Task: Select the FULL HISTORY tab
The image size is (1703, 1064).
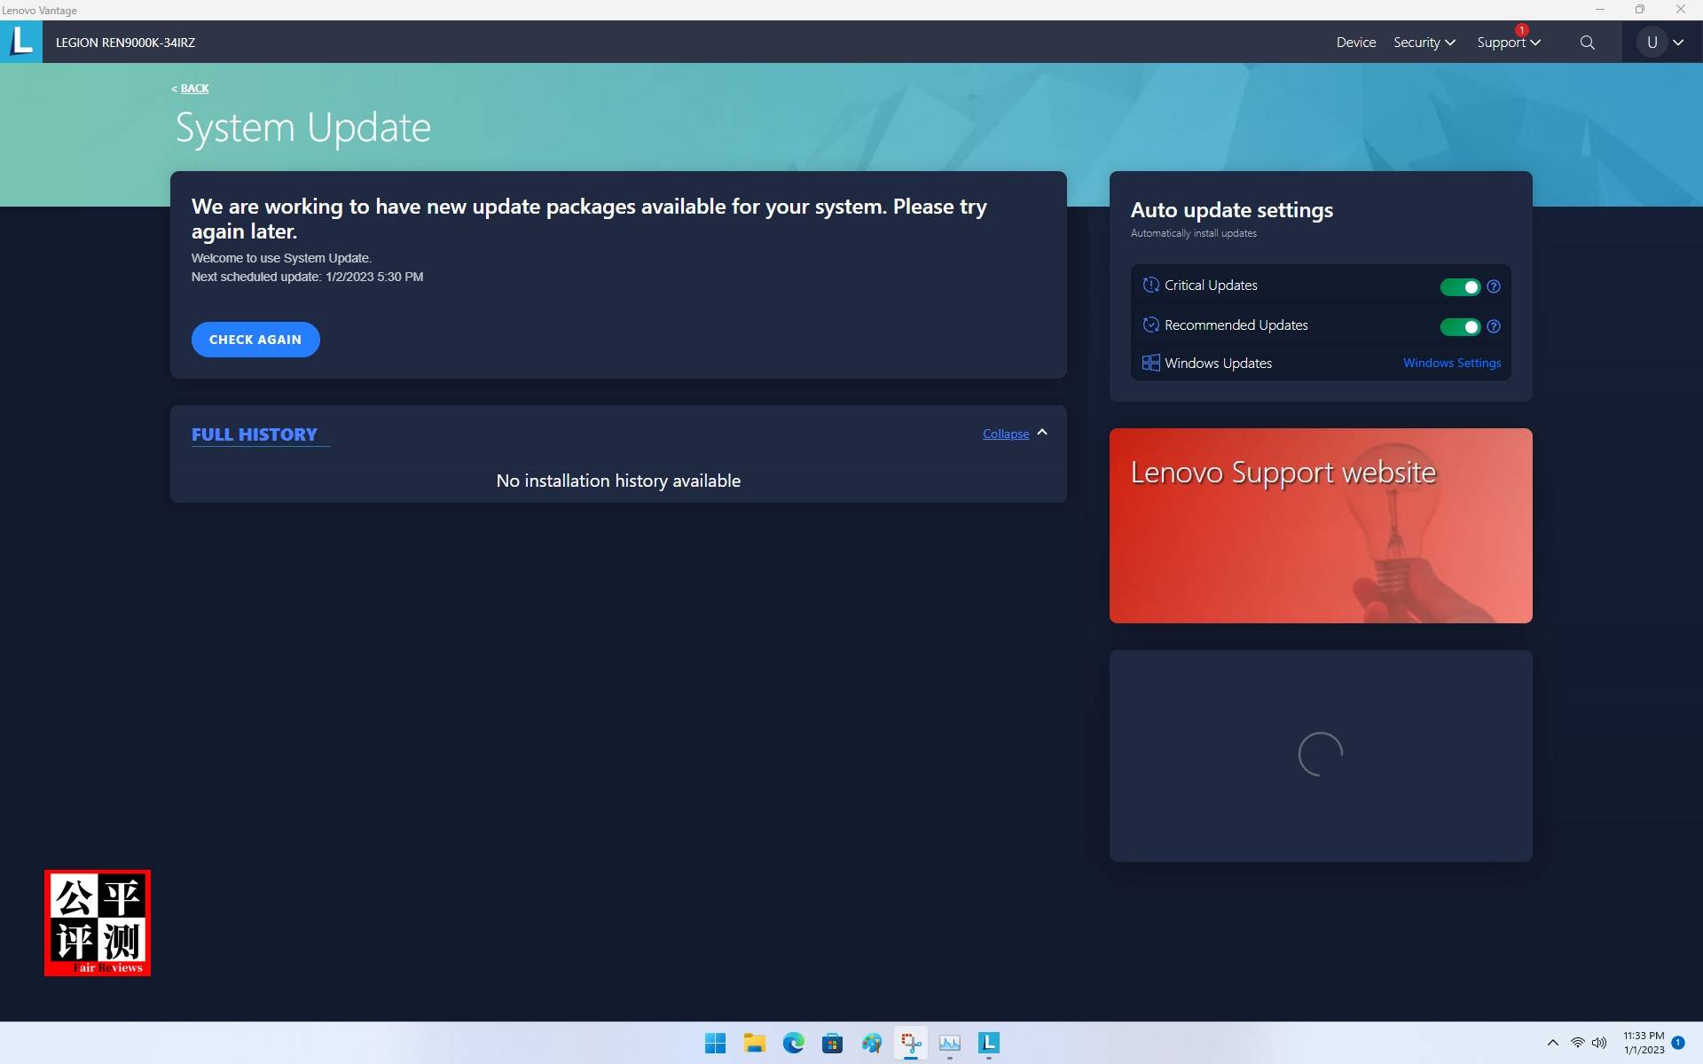Action: click(255, 434)
